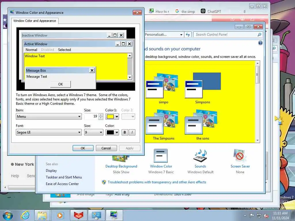
Task: Click New York text in background window
Action: tap(24, 164)
